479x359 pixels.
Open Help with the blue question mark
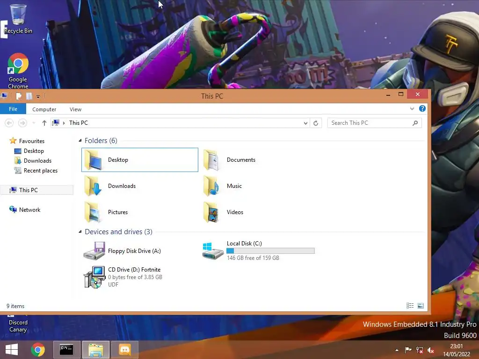coord(422,108)
